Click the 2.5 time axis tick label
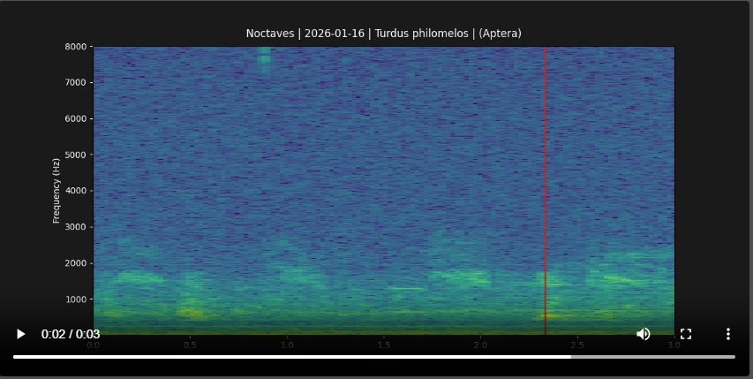This screenshot has width=753, height=379. [x=576, y=345]
